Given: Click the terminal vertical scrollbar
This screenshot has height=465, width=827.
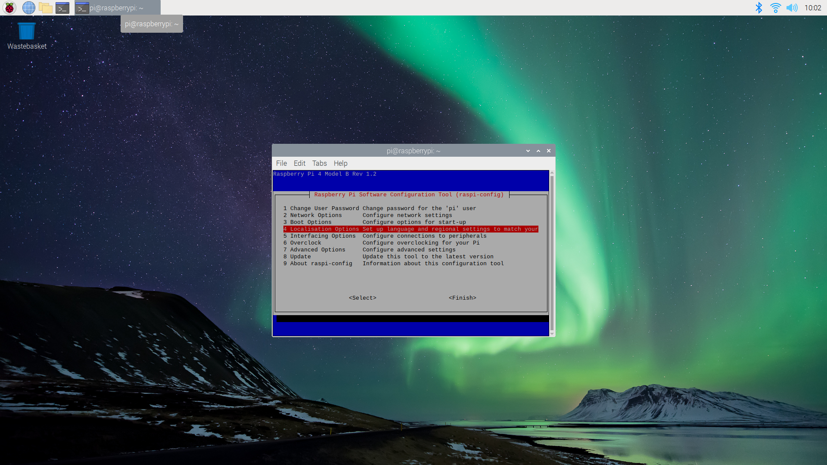Looking at the screenshot, I should coord(552,253).
